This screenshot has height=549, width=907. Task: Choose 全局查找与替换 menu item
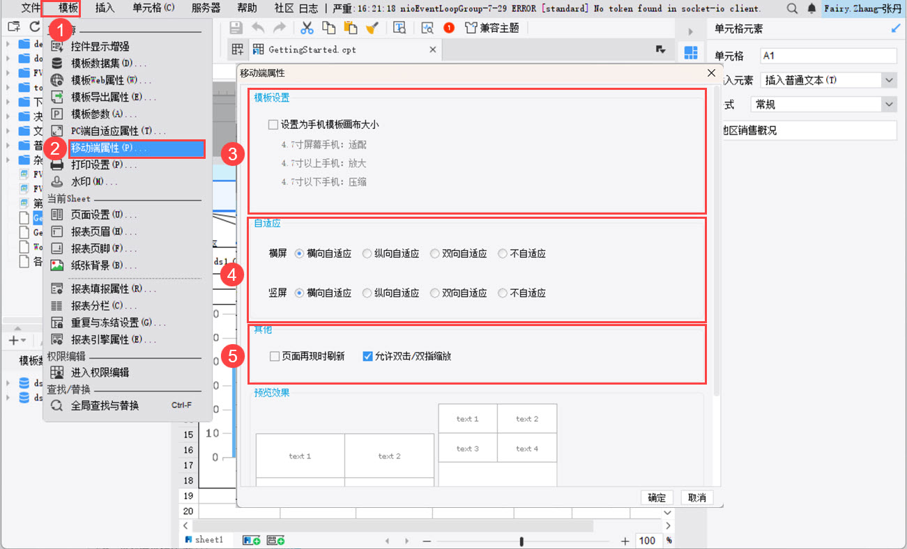(128, 405)
